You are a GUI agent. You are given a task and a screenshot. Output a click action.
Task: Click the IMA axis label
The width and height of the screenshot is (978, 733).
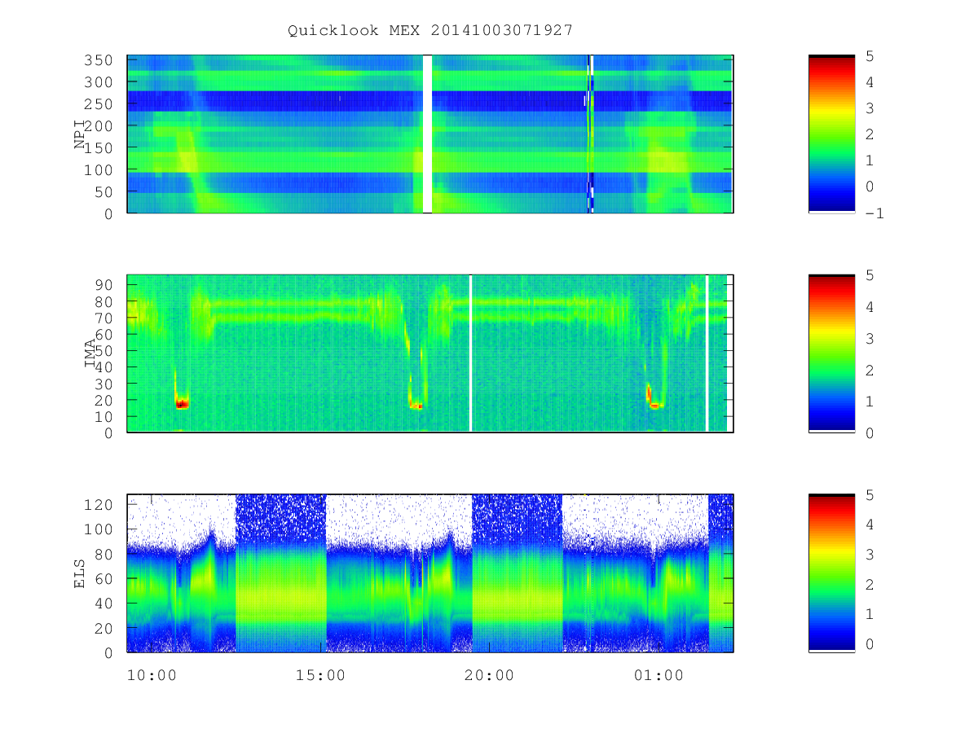(90, 354)
